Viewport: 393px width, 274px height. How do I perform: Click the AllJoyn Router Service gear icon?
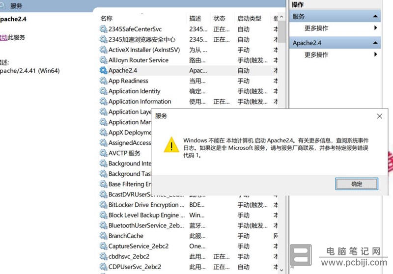coord(103,60)
